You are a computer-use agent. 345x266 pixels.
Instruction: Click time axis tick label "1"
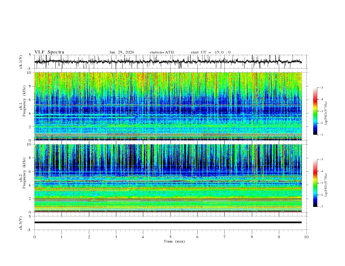click(61, 237)
